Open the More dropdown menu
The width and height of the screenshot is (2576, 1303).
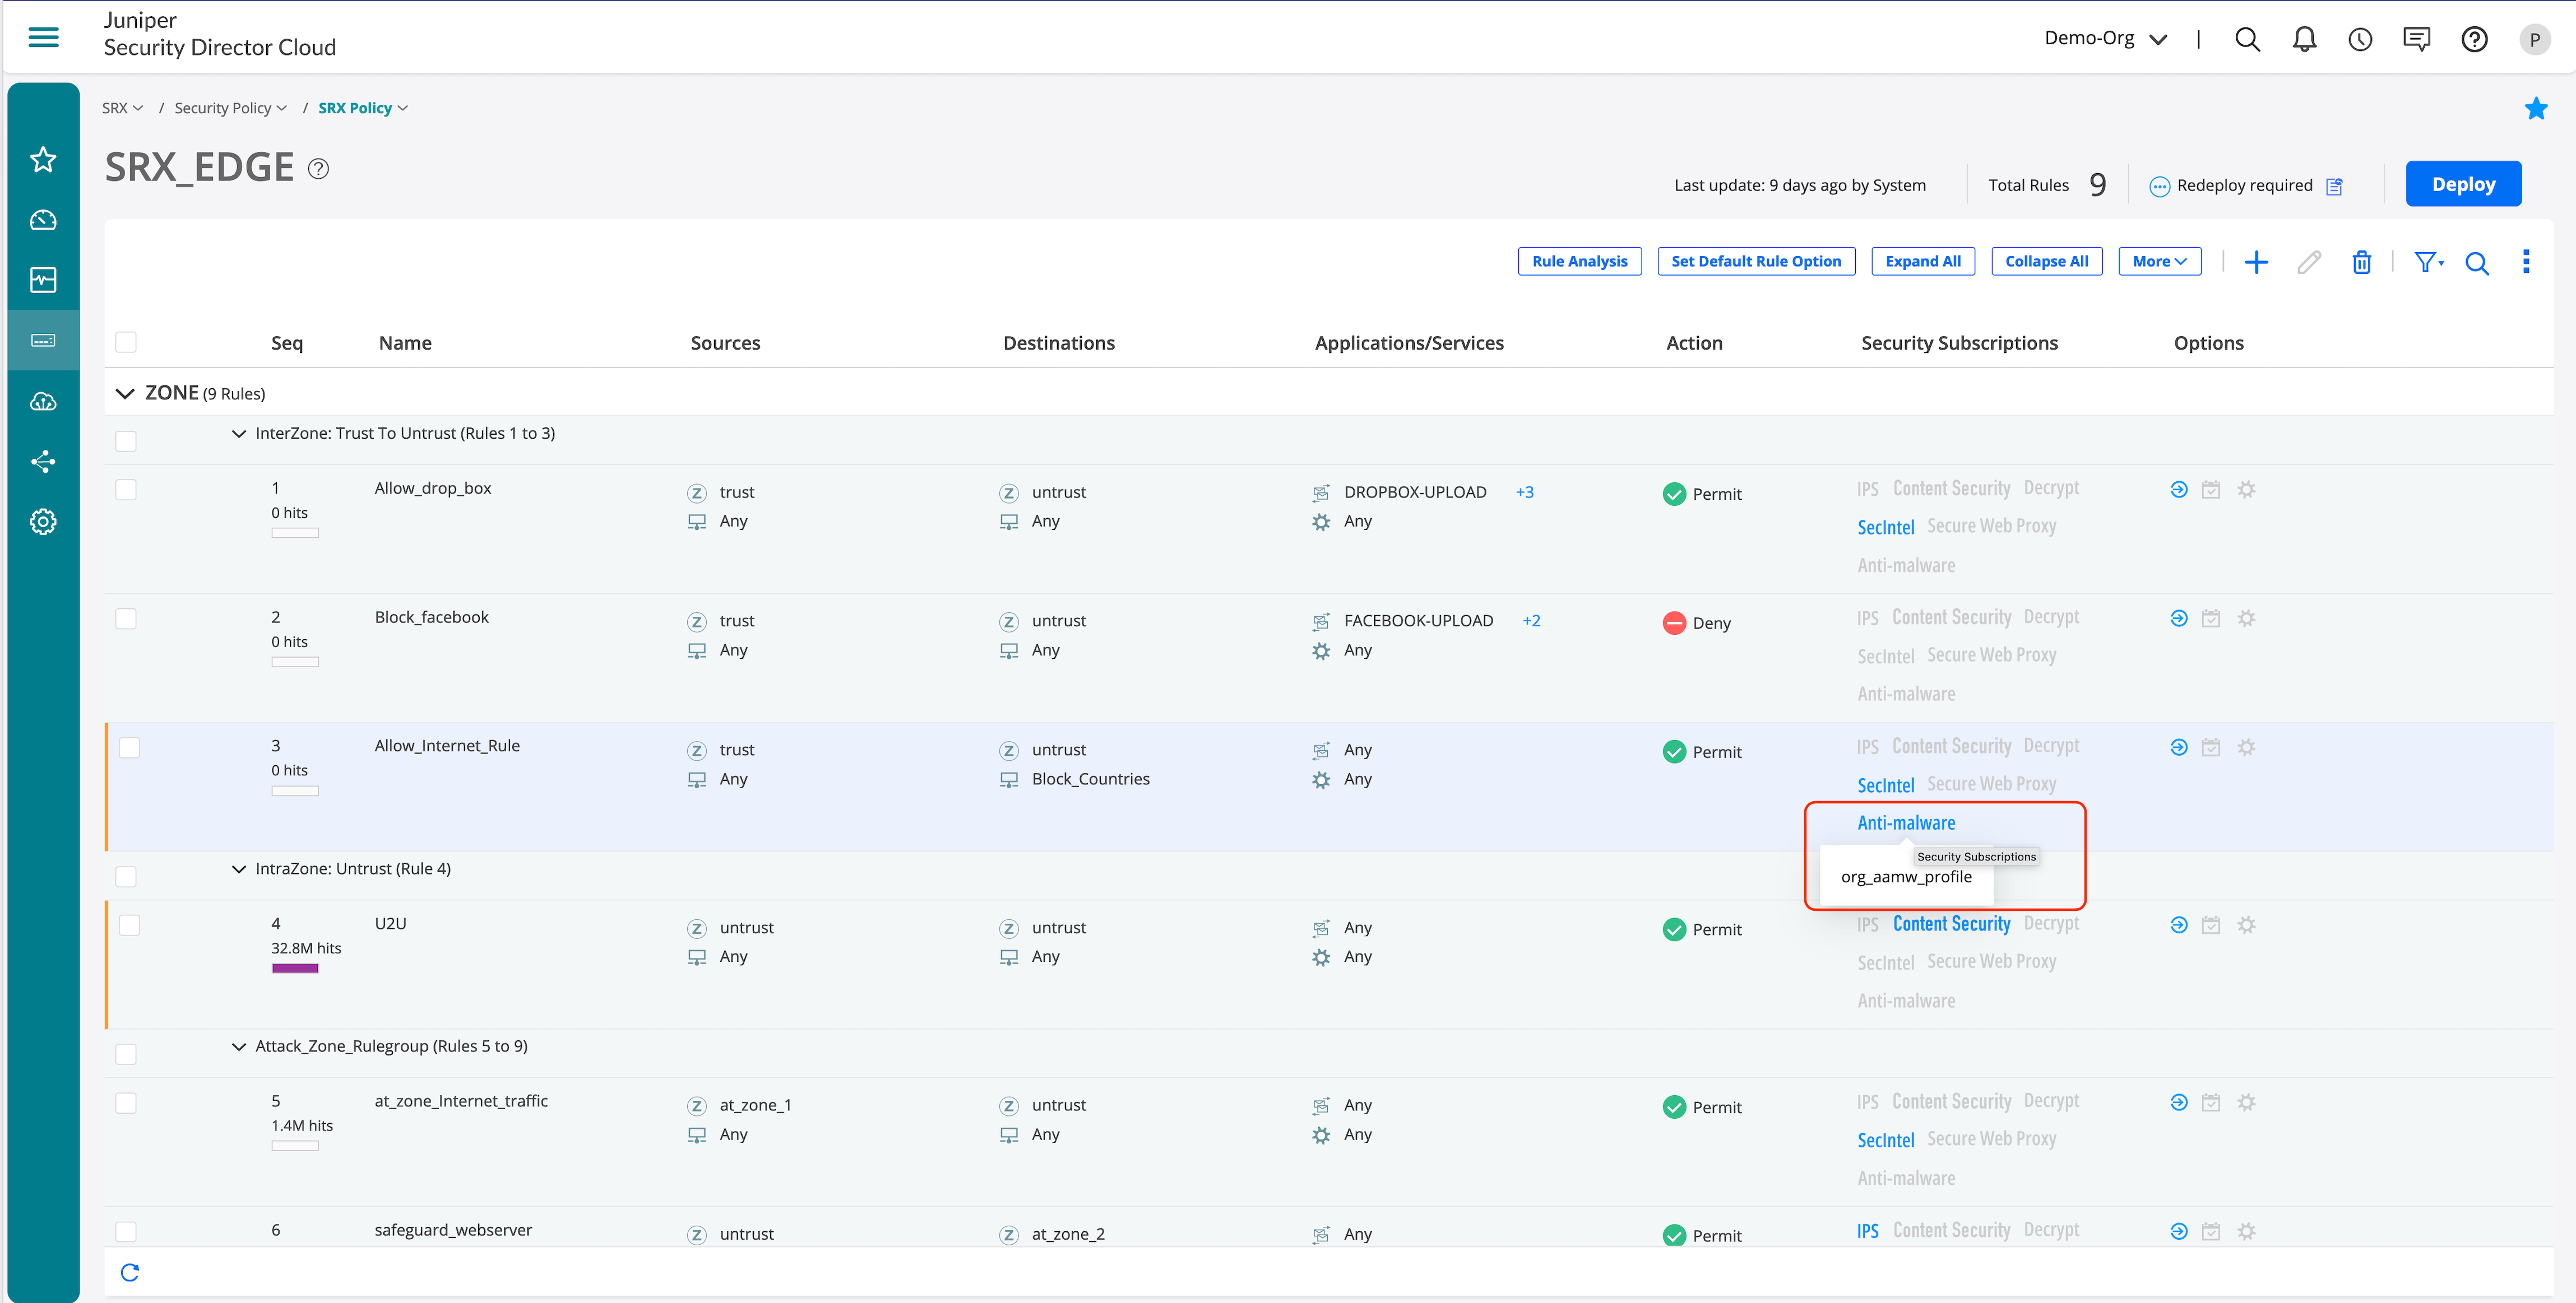2159,261
